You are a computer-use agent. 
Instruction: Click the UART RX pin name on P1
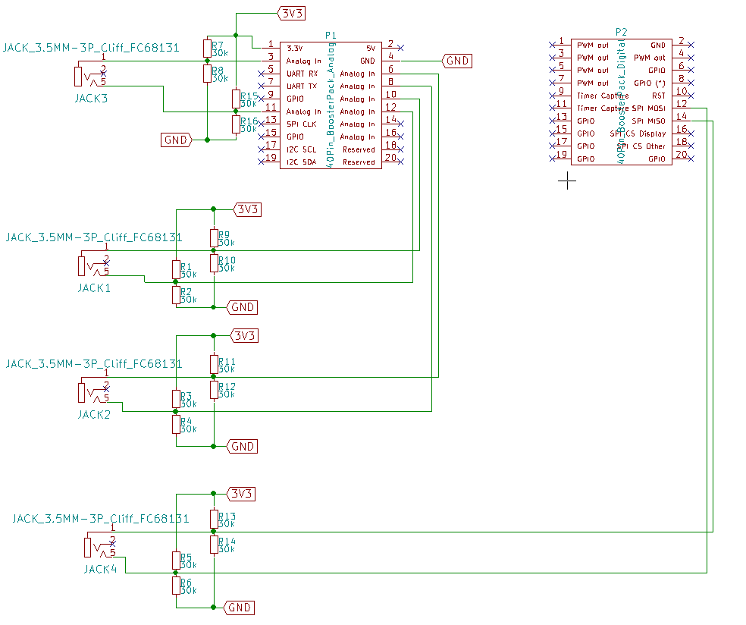click(302, 74)
